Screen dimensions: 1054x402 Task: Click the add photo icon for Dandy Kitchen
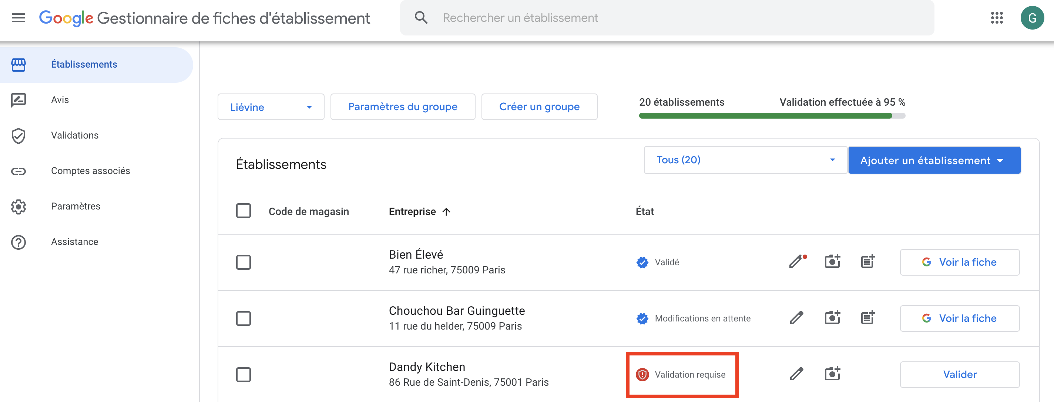coord(832,374)
